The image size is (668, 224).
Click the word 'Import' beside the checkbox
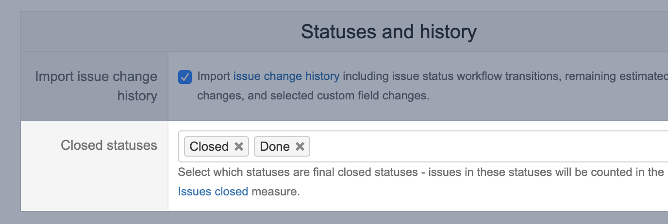[x=214, y=76]
